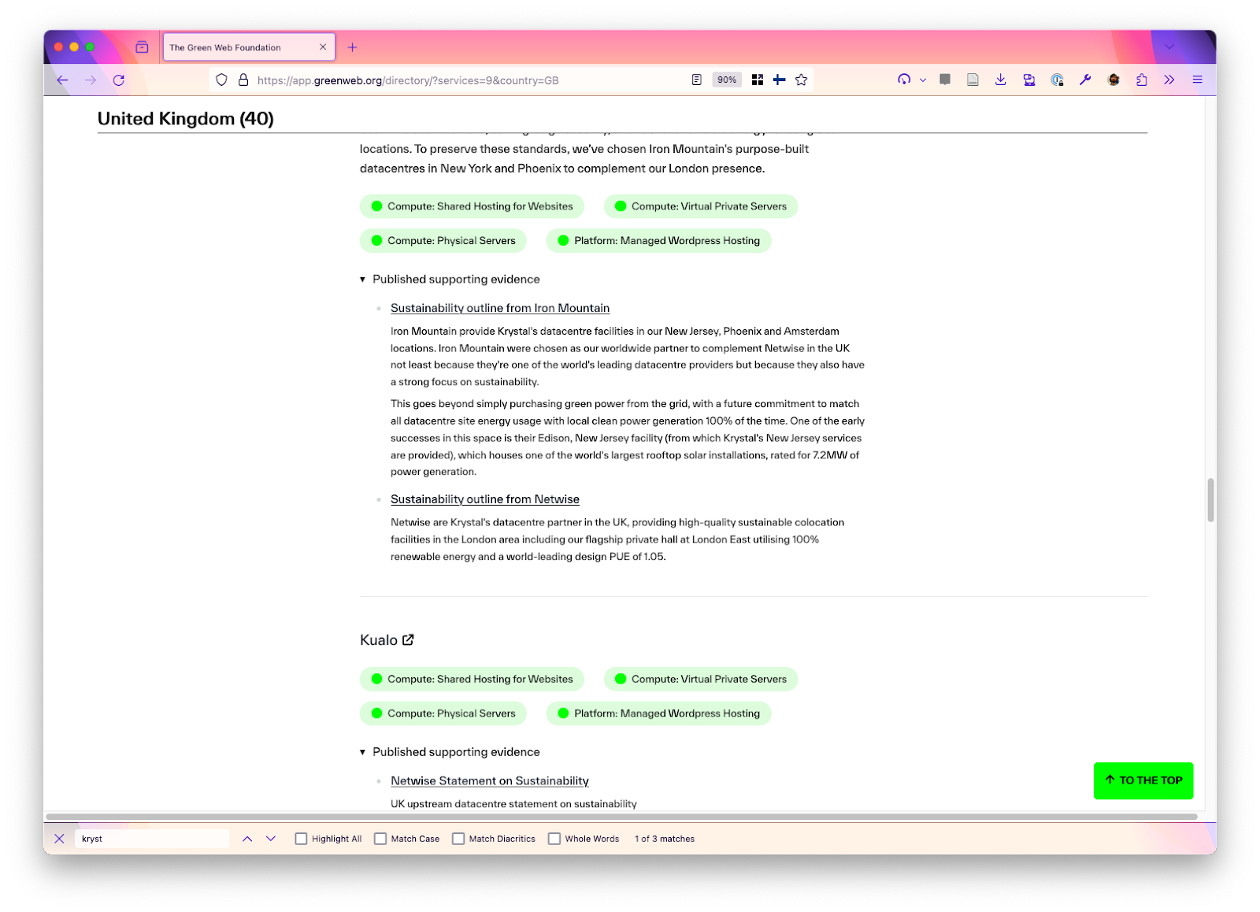
Task: Jump to next find match
Action: click(271, 839)
